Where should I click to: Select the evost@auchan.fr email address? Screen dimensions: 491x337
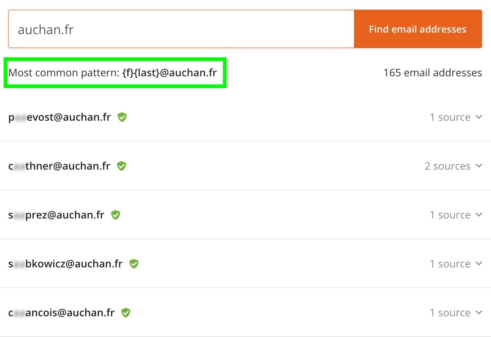click(x=60, y=117)
